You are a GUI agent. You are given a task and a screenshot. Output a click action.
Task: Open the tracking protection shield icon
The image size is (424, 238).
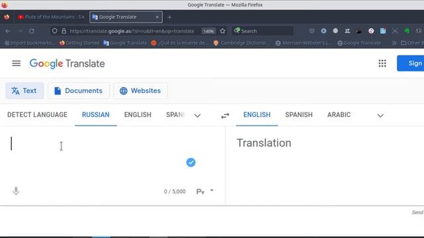(x=54, y=31)
